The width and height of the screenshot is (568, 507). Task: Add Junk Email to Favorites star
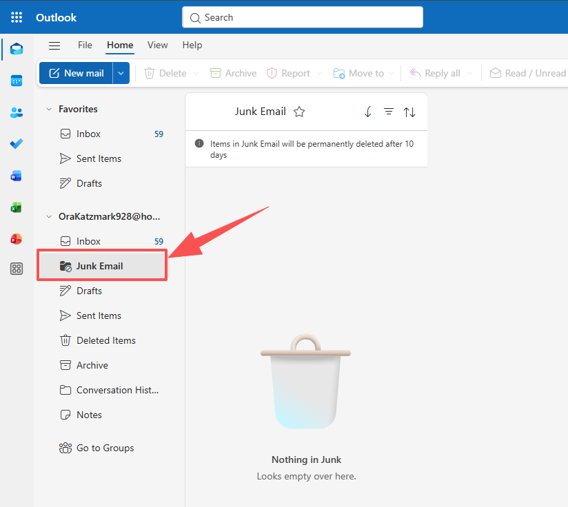[x=299, y=112]
